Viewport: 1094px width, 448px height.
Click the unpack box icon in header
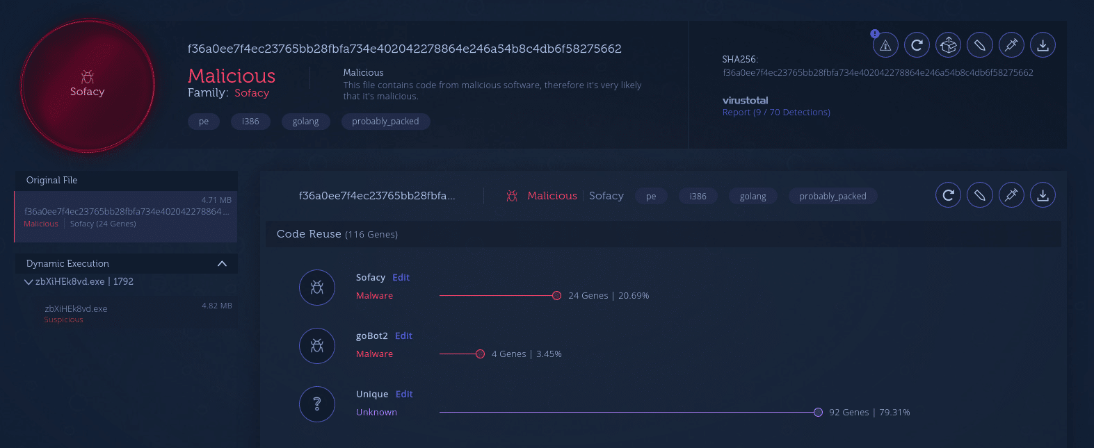pyautogui.click(x=949, y=45)
